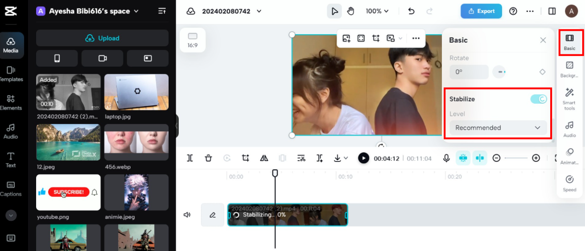Viewport: 585px width, 251px height.
Task: Split clip at playhead
Action: click(190, 158)
